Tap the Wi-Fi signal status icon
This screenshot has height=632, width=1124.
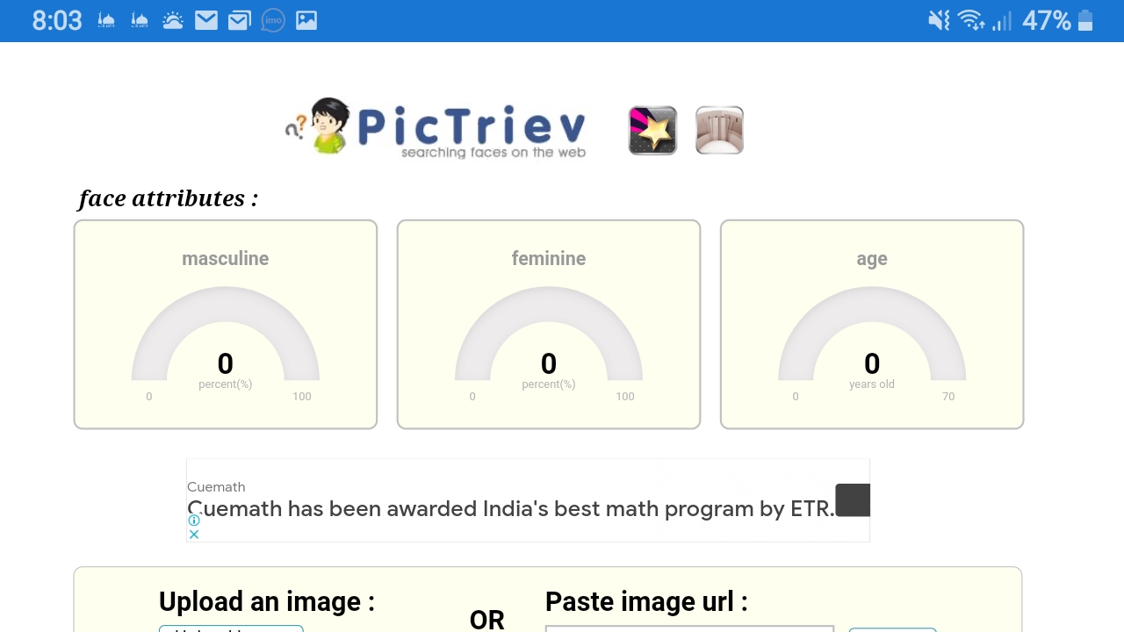point(971,20)
